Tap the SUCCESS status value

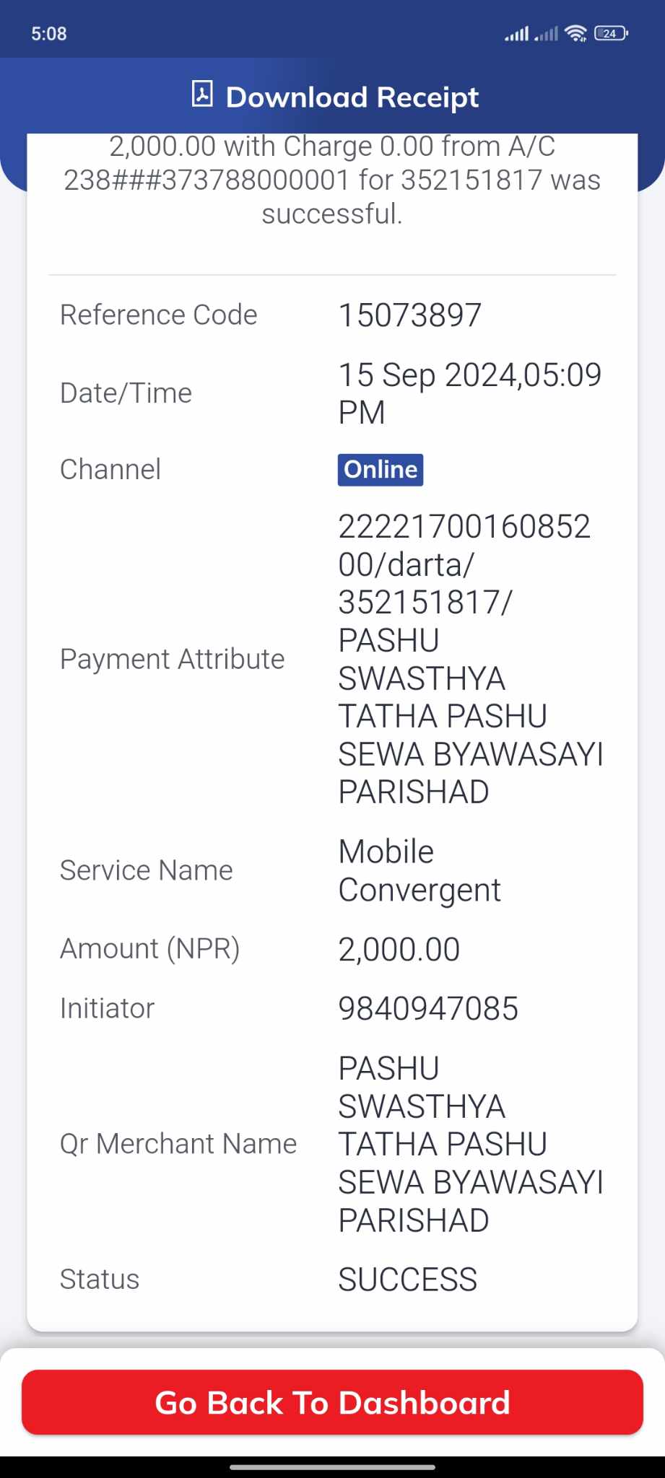pyautogui.click(x=408, y=1280)
